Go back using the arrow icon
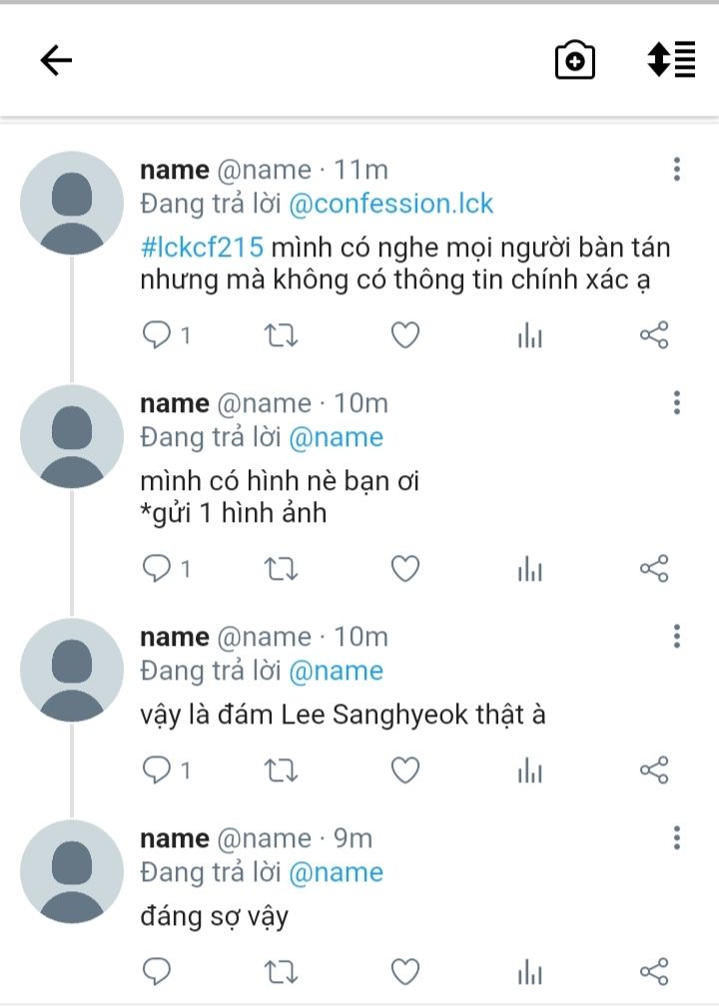 pos(56,61)
